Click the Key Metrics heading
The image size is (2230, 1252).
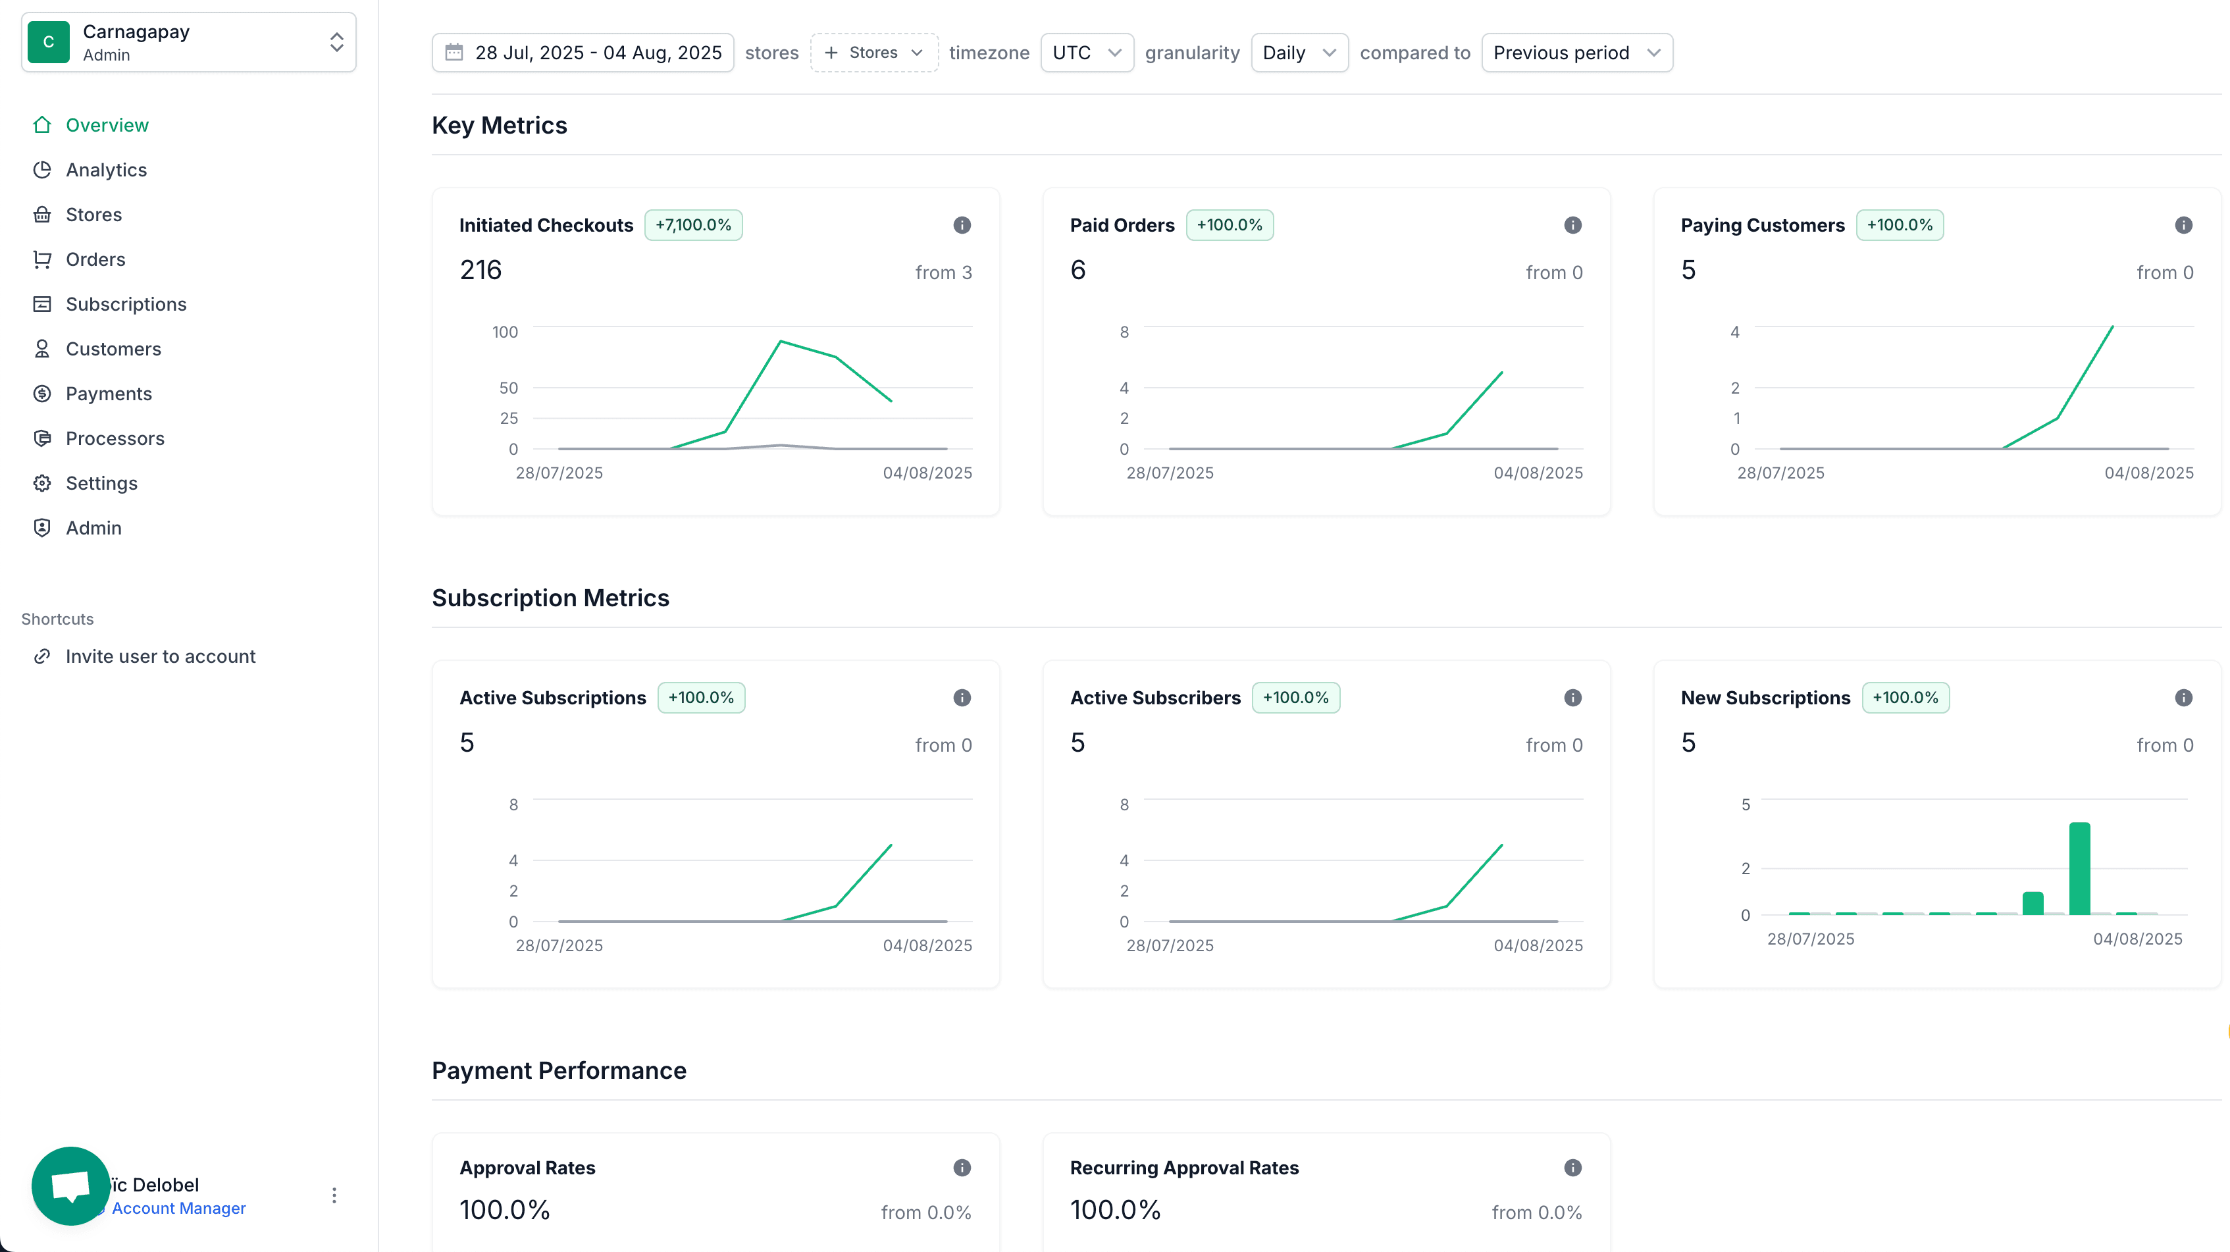[x=500, y=126]
